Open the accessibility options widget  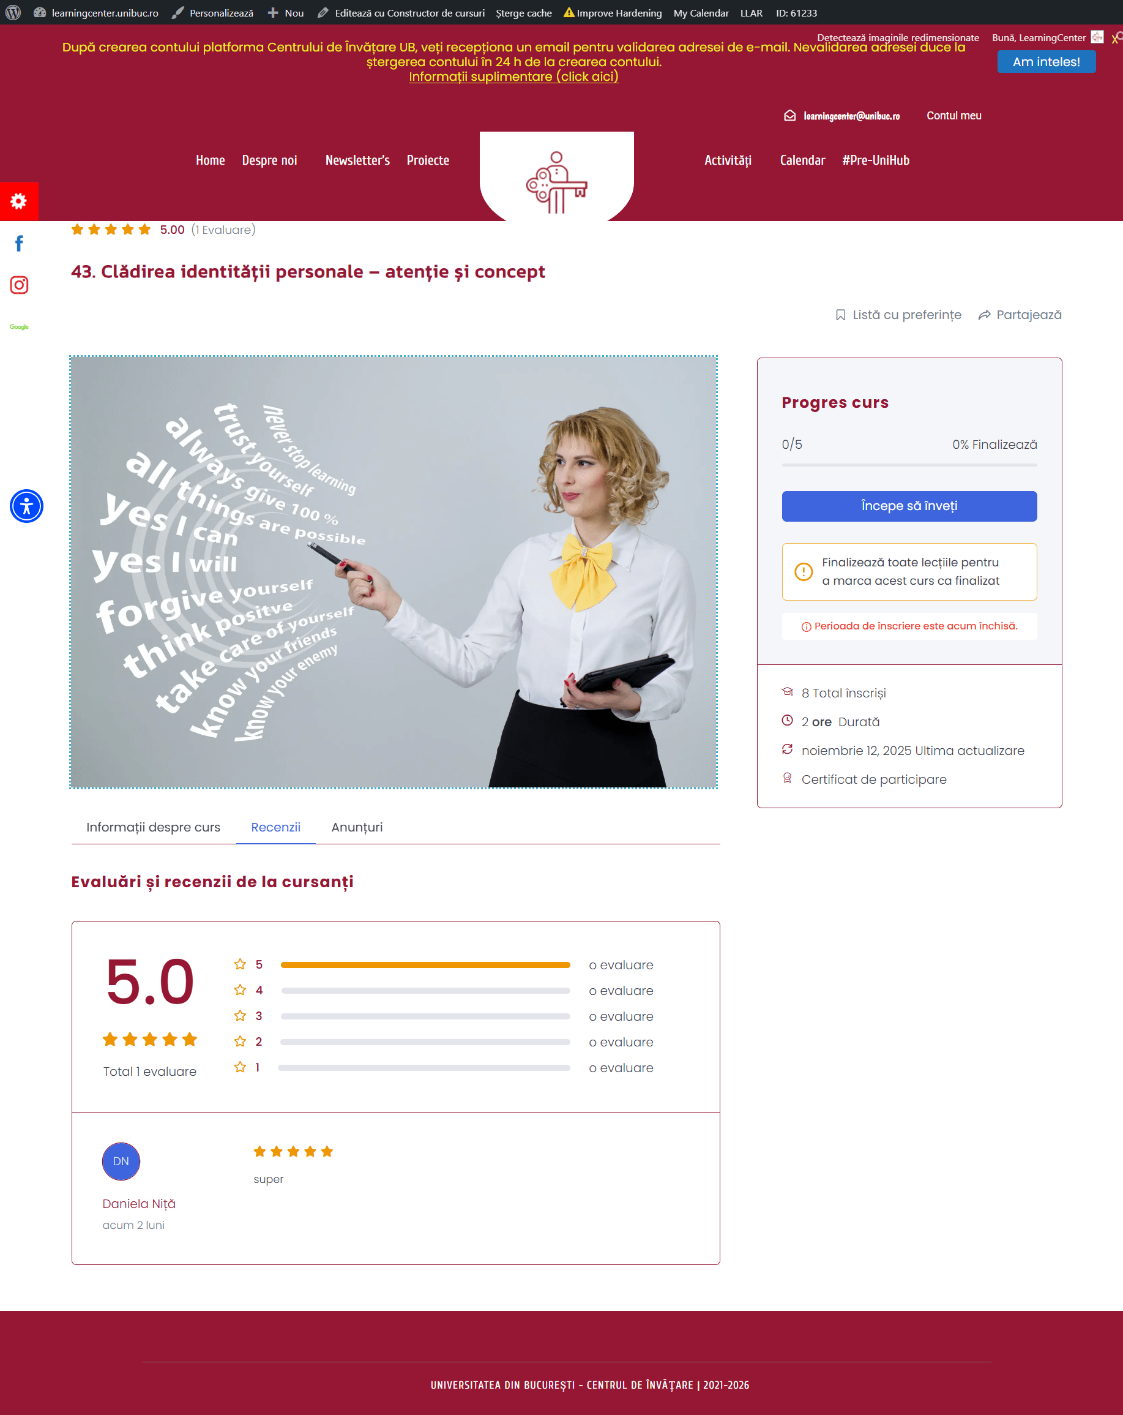(26, 506)
